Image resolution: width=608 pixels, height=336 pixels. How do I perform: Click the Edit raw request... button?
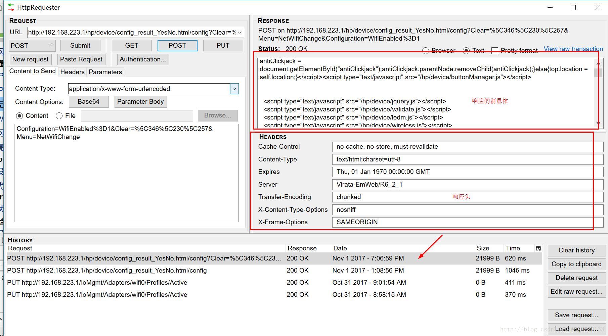[576, 292]
